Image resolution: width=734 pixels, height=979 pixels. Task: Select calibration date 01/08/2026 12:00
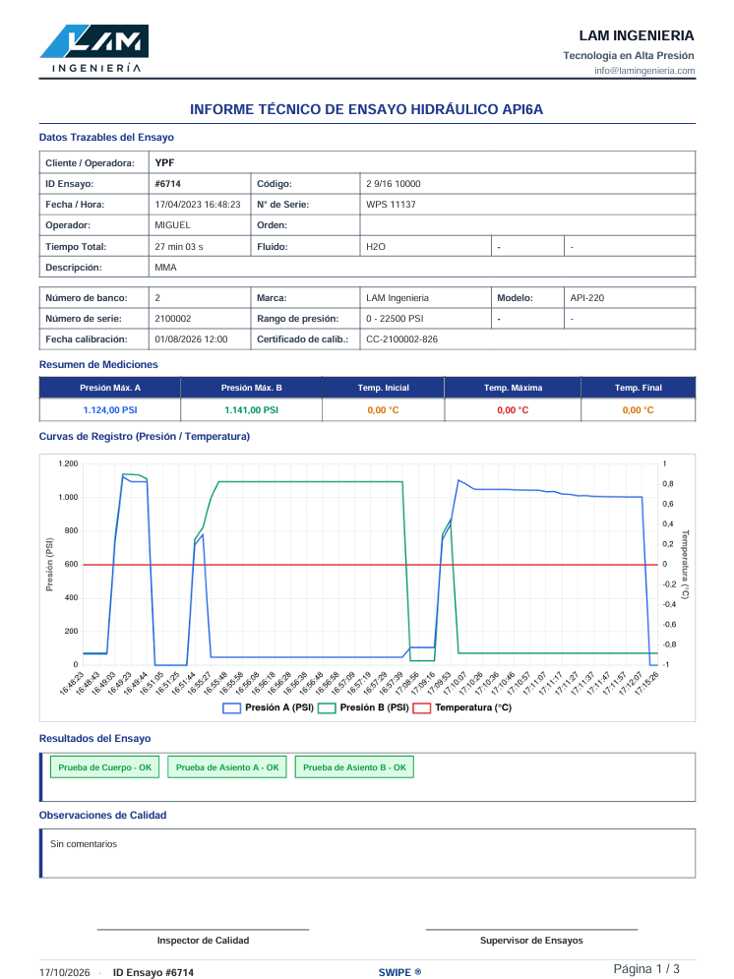pyautogui.click(x=191, y=339)
